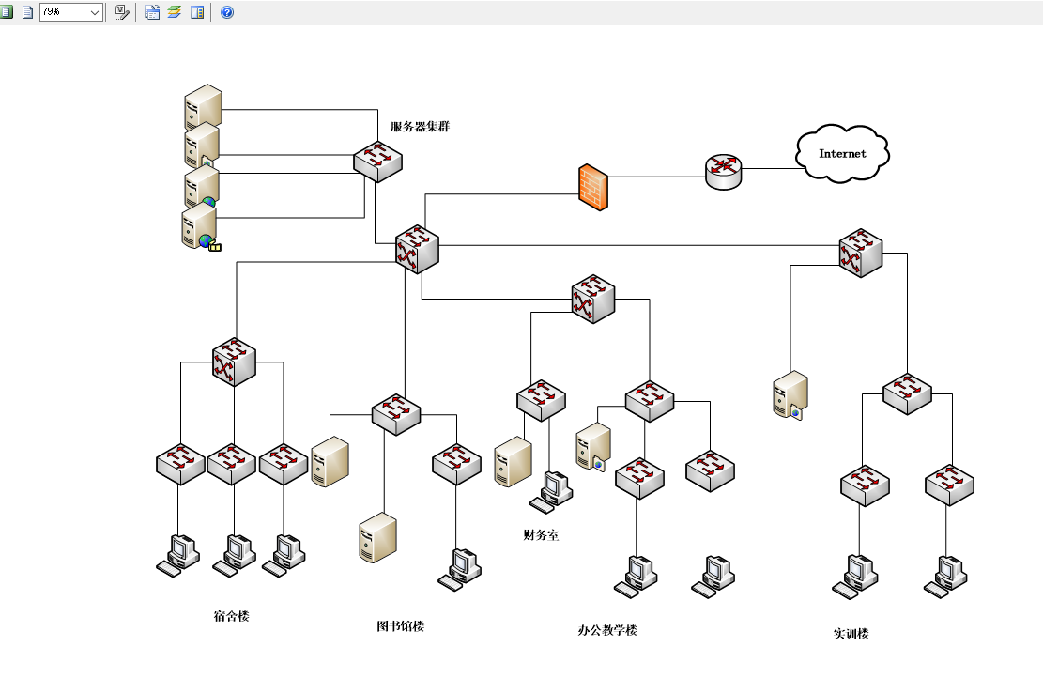Click the 实训楼 label
This screenshot has height=678, width=1043.
(851, 634)
